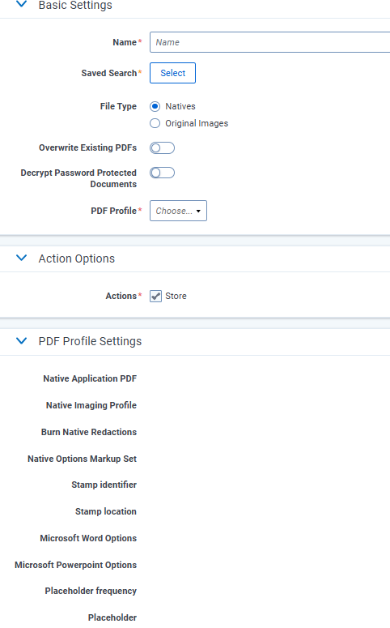The width and height of the screenshot is (390, 628).
Task: Focus the Name input field
Action: (x=270, y=42)
